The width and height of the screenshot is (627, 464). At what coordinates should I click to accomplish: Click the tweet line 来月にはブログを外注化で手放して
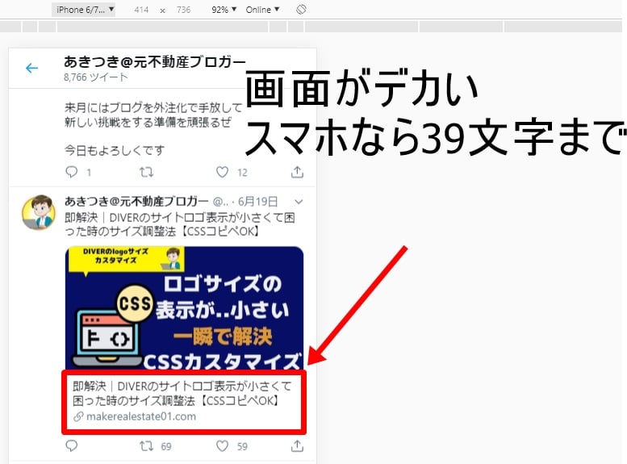tap(153, 107)
